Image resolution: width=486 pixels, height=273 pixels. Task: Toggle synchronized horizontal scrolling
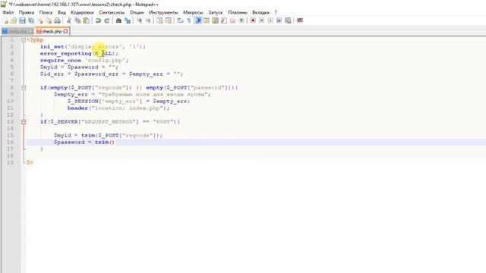point(169,20)
